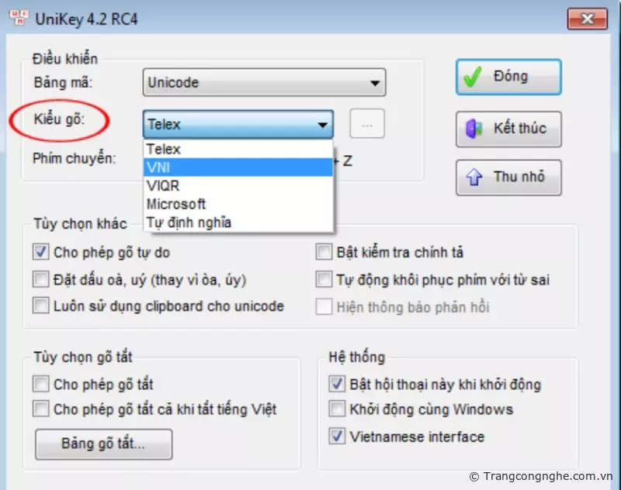
Task: Toggle Cho phép gõ tự do checkbox
Action: click(41, 252)
